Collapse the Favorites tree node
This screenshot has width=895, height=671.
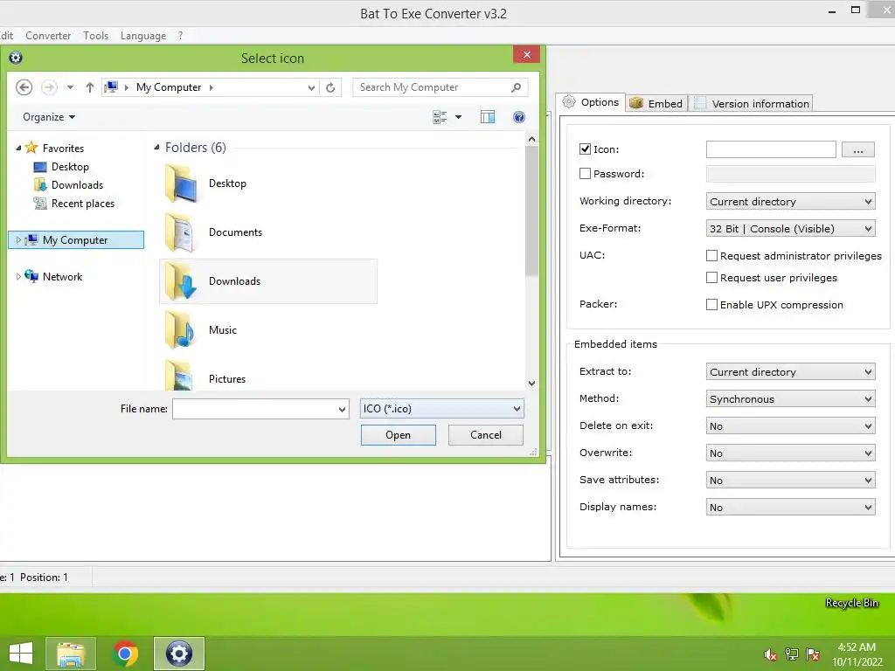click(18, 148)
